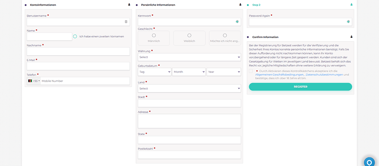Open the blue live chat bubble
Image resolution: width=379 pixels, height=166 pixels.
pos(369,162)
